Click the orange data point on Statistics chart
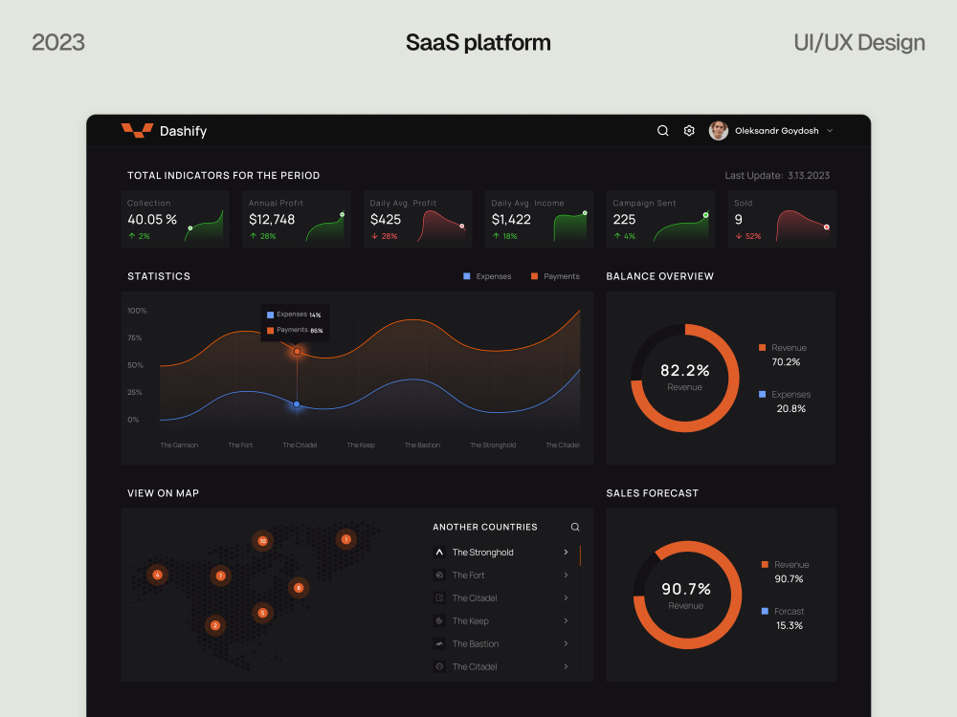Viewport: 957px width, 717px height. [298, 351]
